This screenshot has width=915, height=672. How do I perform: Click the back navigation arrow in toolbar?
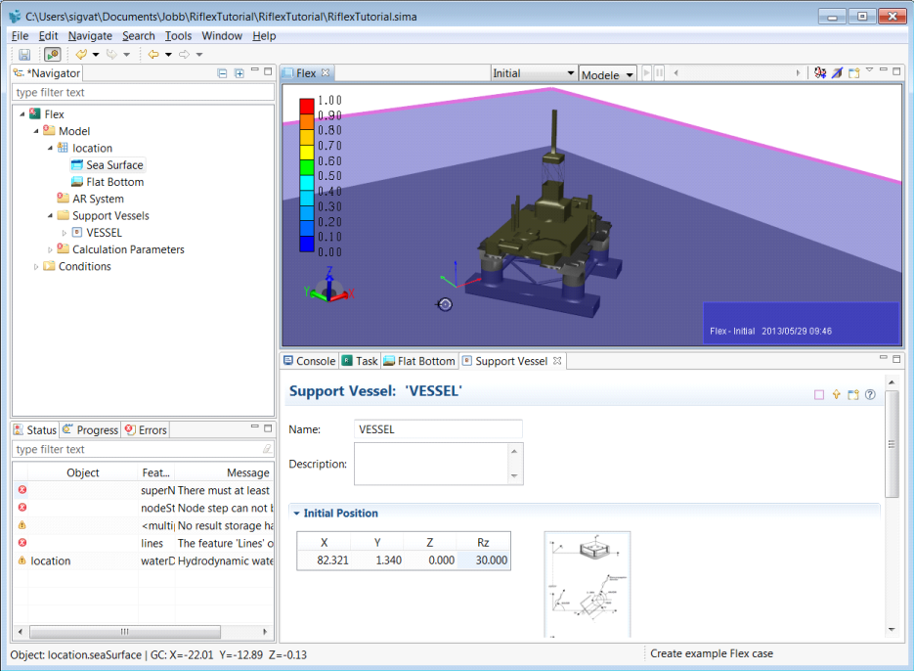tap(153, 55)
